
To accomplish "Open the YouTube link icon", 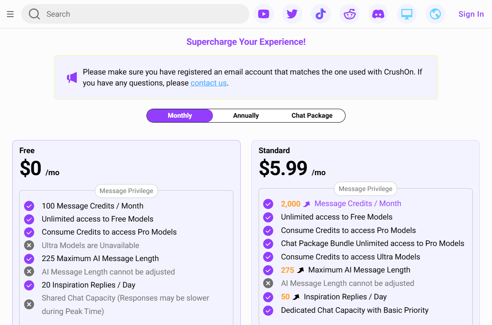I will click(264, 14).
